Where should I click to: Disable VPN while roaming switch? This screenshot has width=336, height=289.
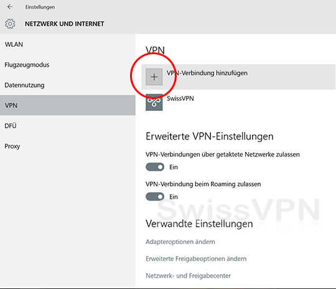(155, 197)
